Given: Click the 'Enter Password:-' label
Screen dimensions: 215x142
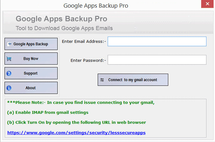Looking at the screenshot, I should coord(88,60).
